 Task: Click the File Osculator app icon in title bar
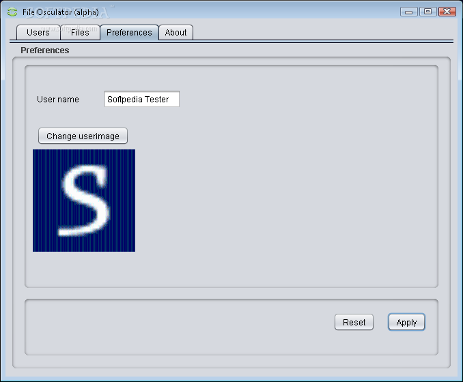(x=12, y=12)
